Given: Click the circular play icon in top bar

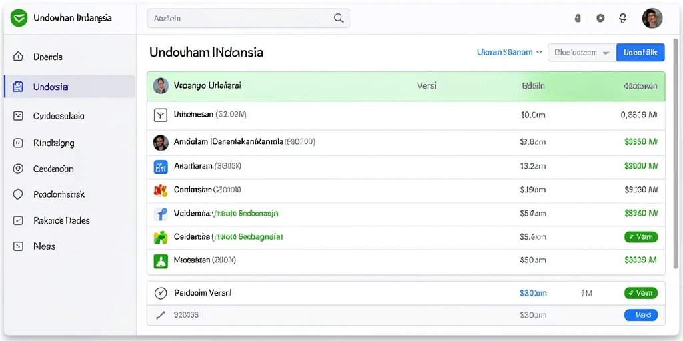Looking at the screenshot, I should (600, 18).
